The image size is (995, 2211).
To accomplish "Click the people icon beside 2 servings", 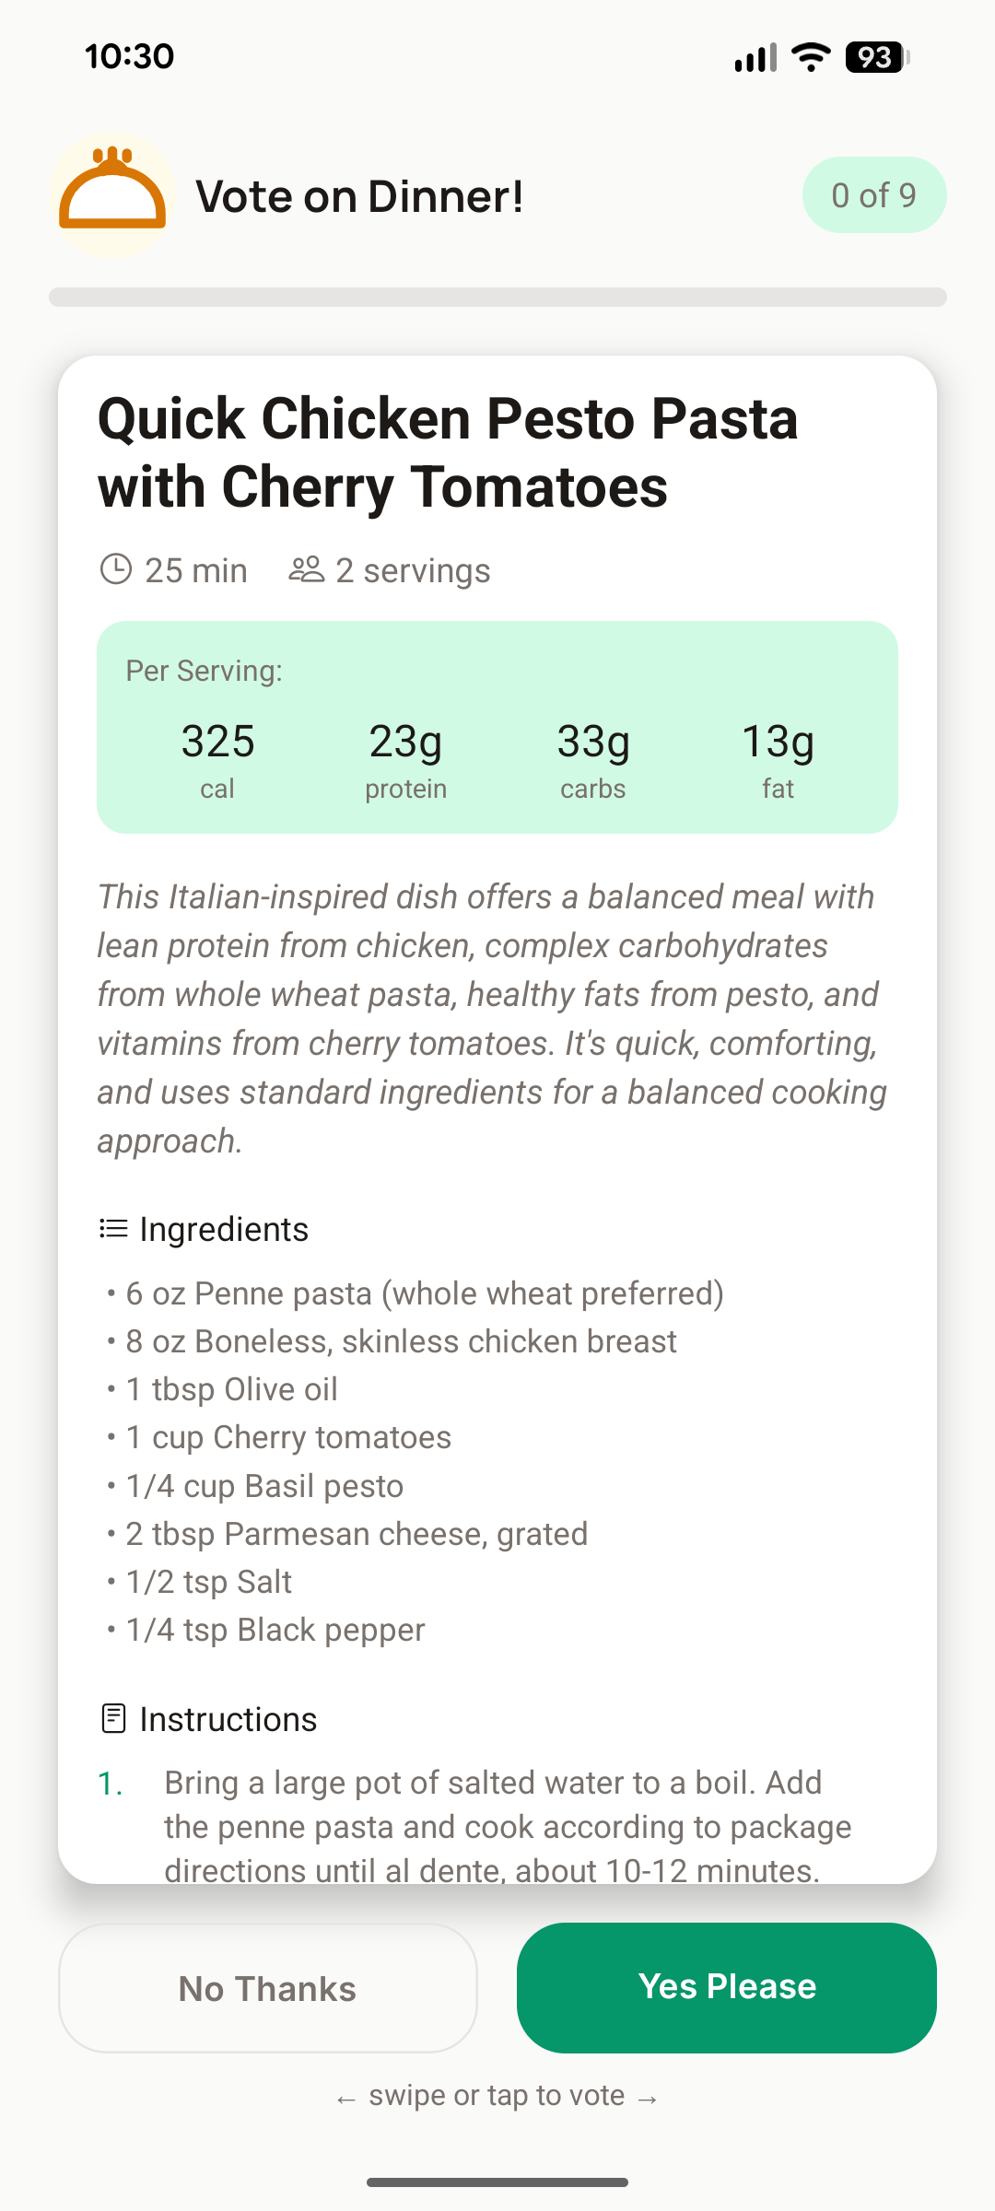I will [x=307, y=569].
